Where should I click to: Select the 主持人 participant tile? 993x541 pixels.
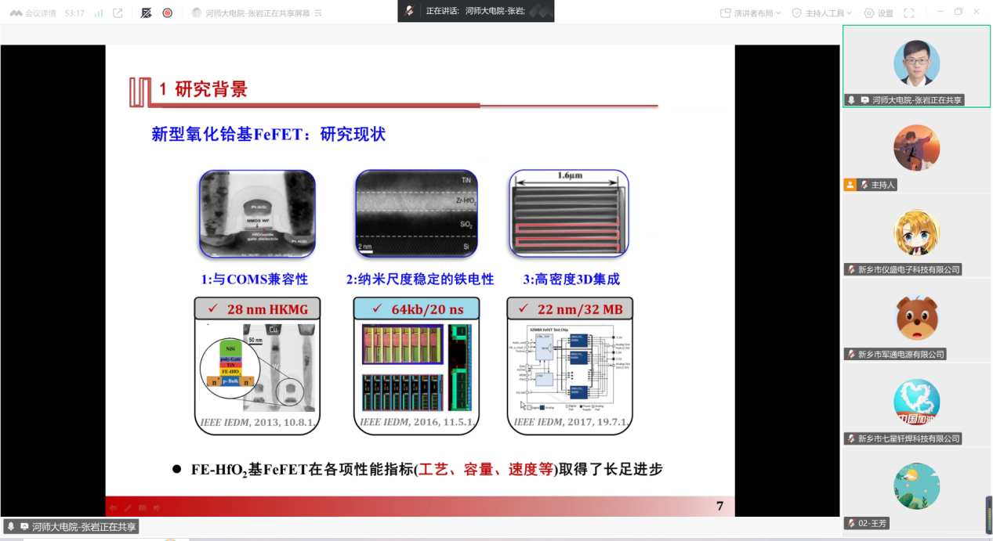point(916,149)
